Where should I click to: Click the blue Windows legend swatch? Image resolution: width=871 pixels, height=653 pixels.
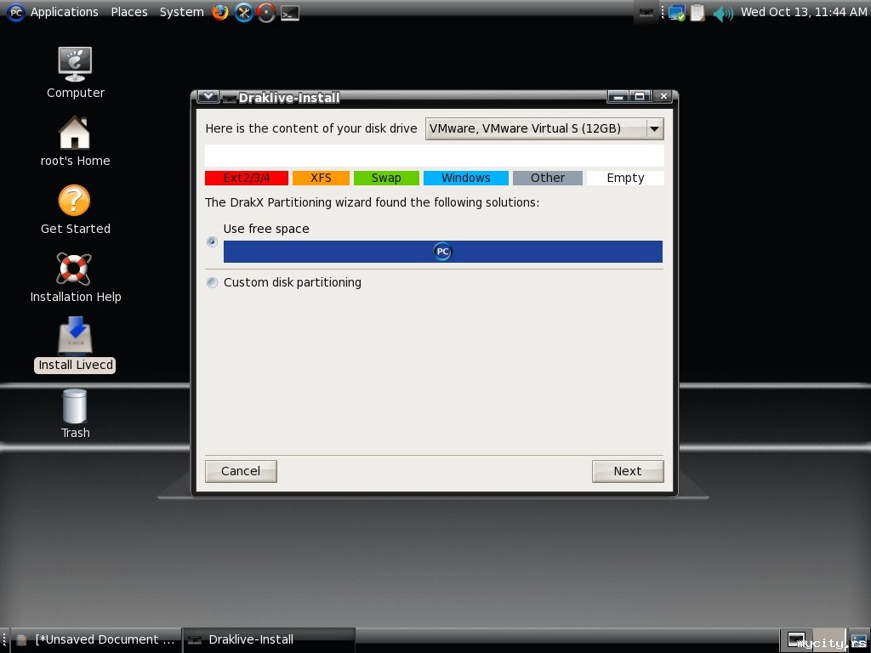pos(465,178)
